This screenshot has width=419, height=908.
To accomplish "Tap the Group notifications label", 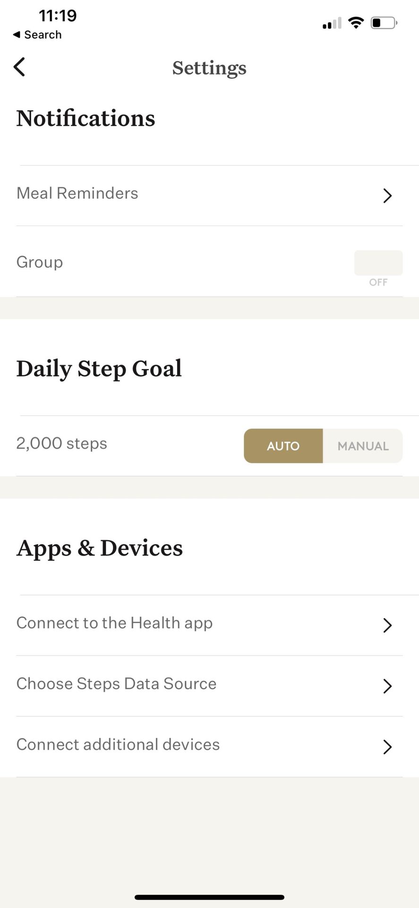I will [x=40, y=262].
